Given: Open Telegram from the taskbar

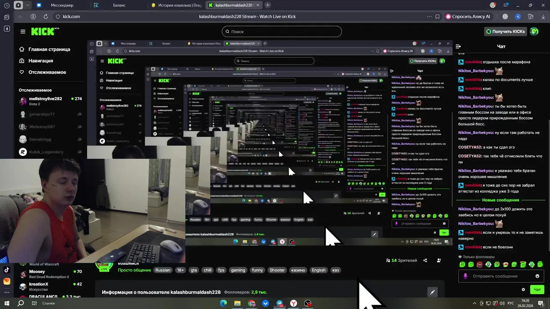Looking at the screenshot, I should (x=279, y=303).
